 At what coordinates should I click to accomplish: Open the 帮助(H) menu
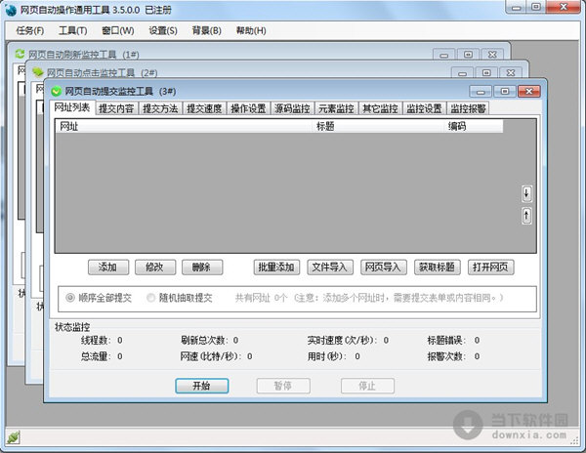click(x=251, y=30)
